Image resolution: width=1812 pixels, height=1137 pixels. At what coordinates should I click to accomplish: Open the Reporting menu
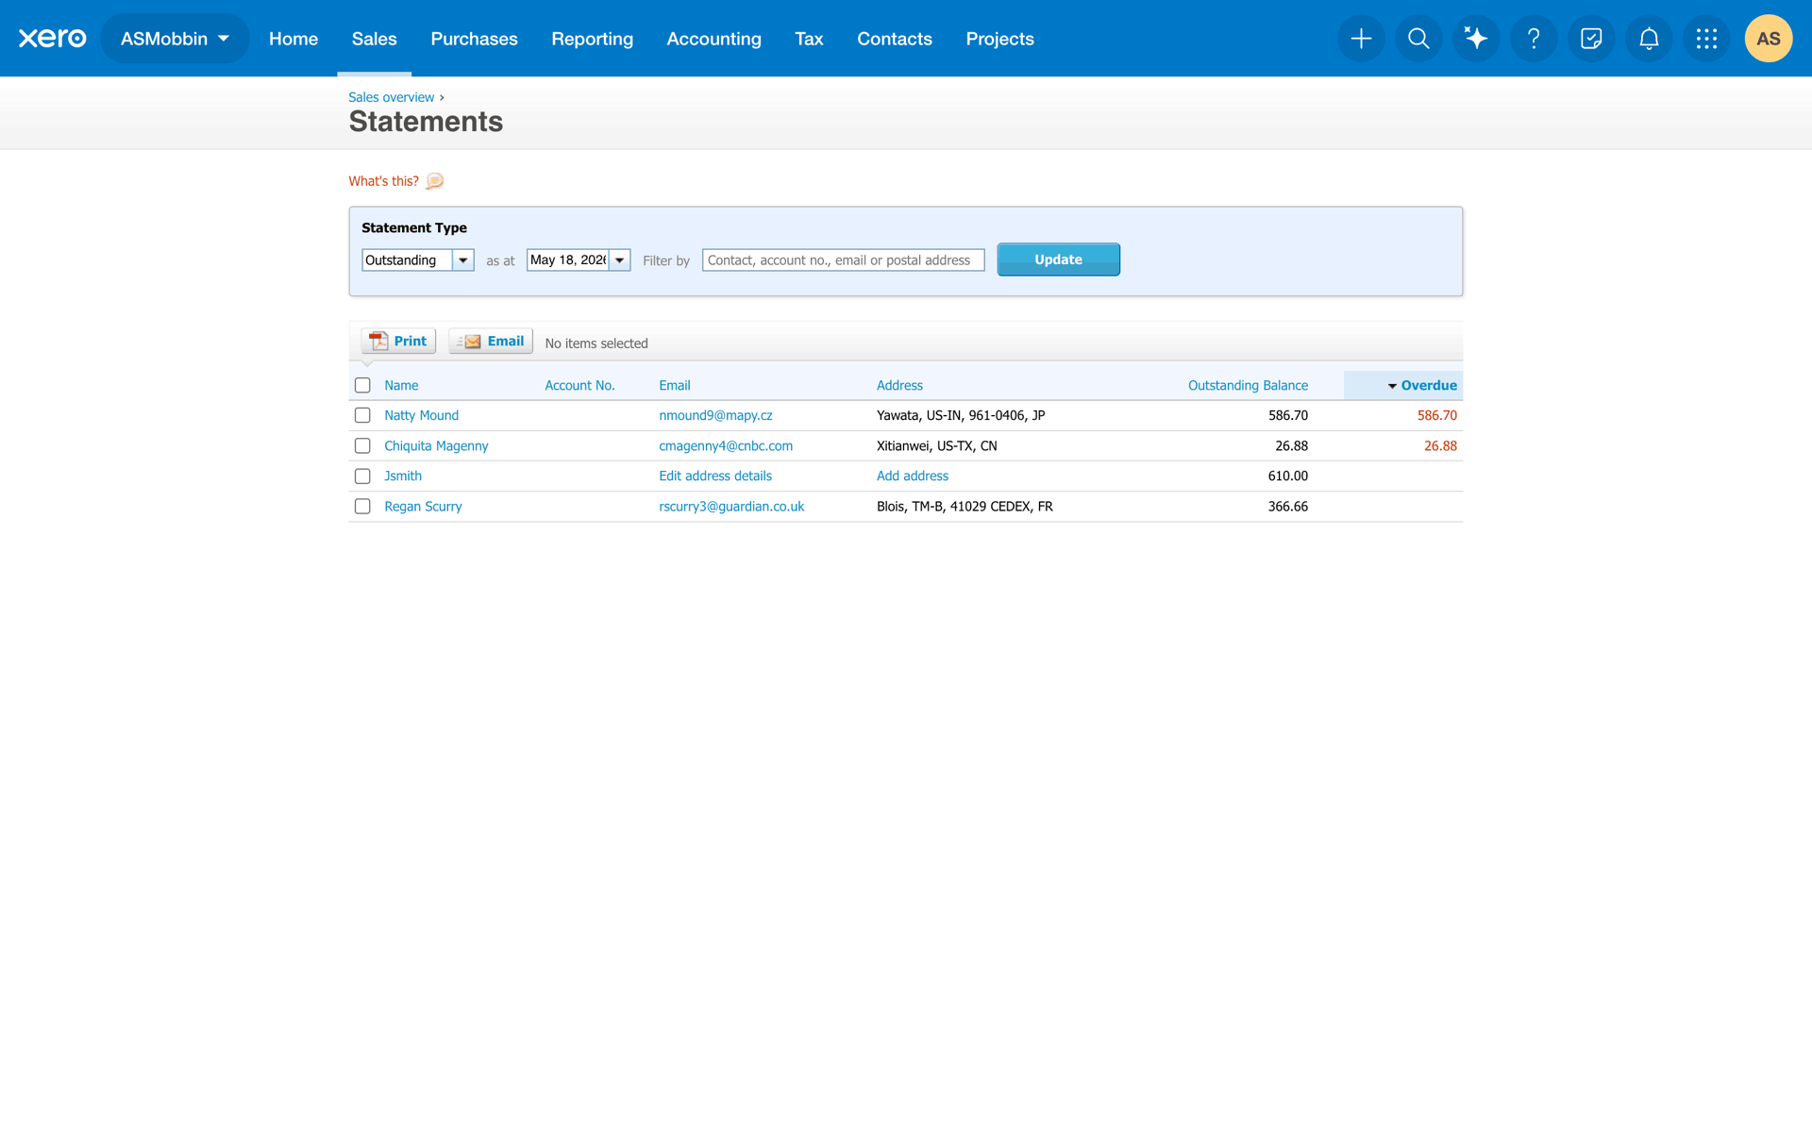tap(592, 39)
